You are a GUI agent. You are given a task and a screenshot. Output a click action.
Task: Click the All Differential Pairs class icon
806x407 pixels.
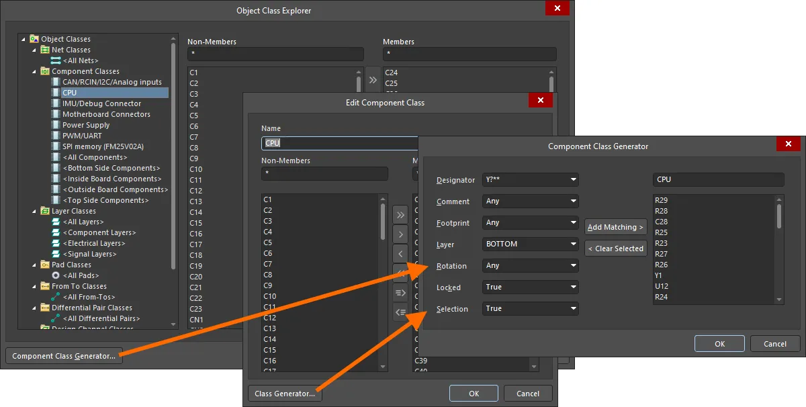56,318
